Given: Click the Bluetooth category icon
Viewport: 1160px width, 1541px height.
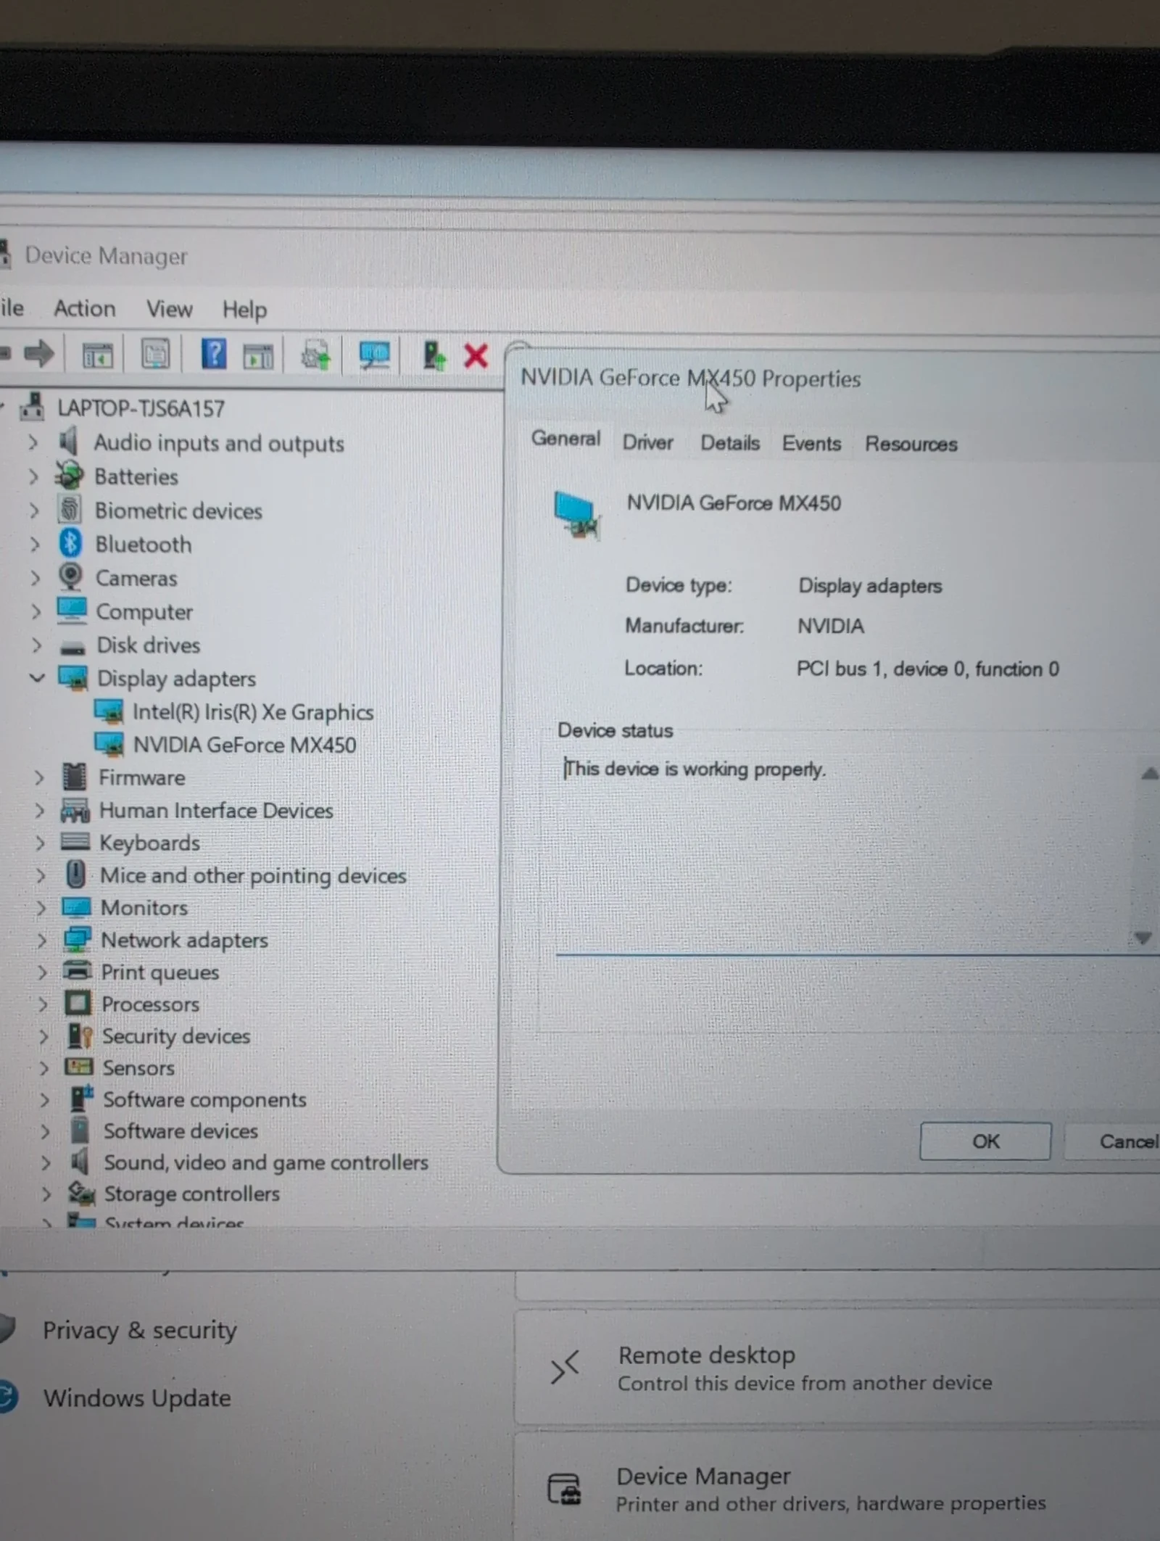Looking at the screenshot, I should point(70,542).
